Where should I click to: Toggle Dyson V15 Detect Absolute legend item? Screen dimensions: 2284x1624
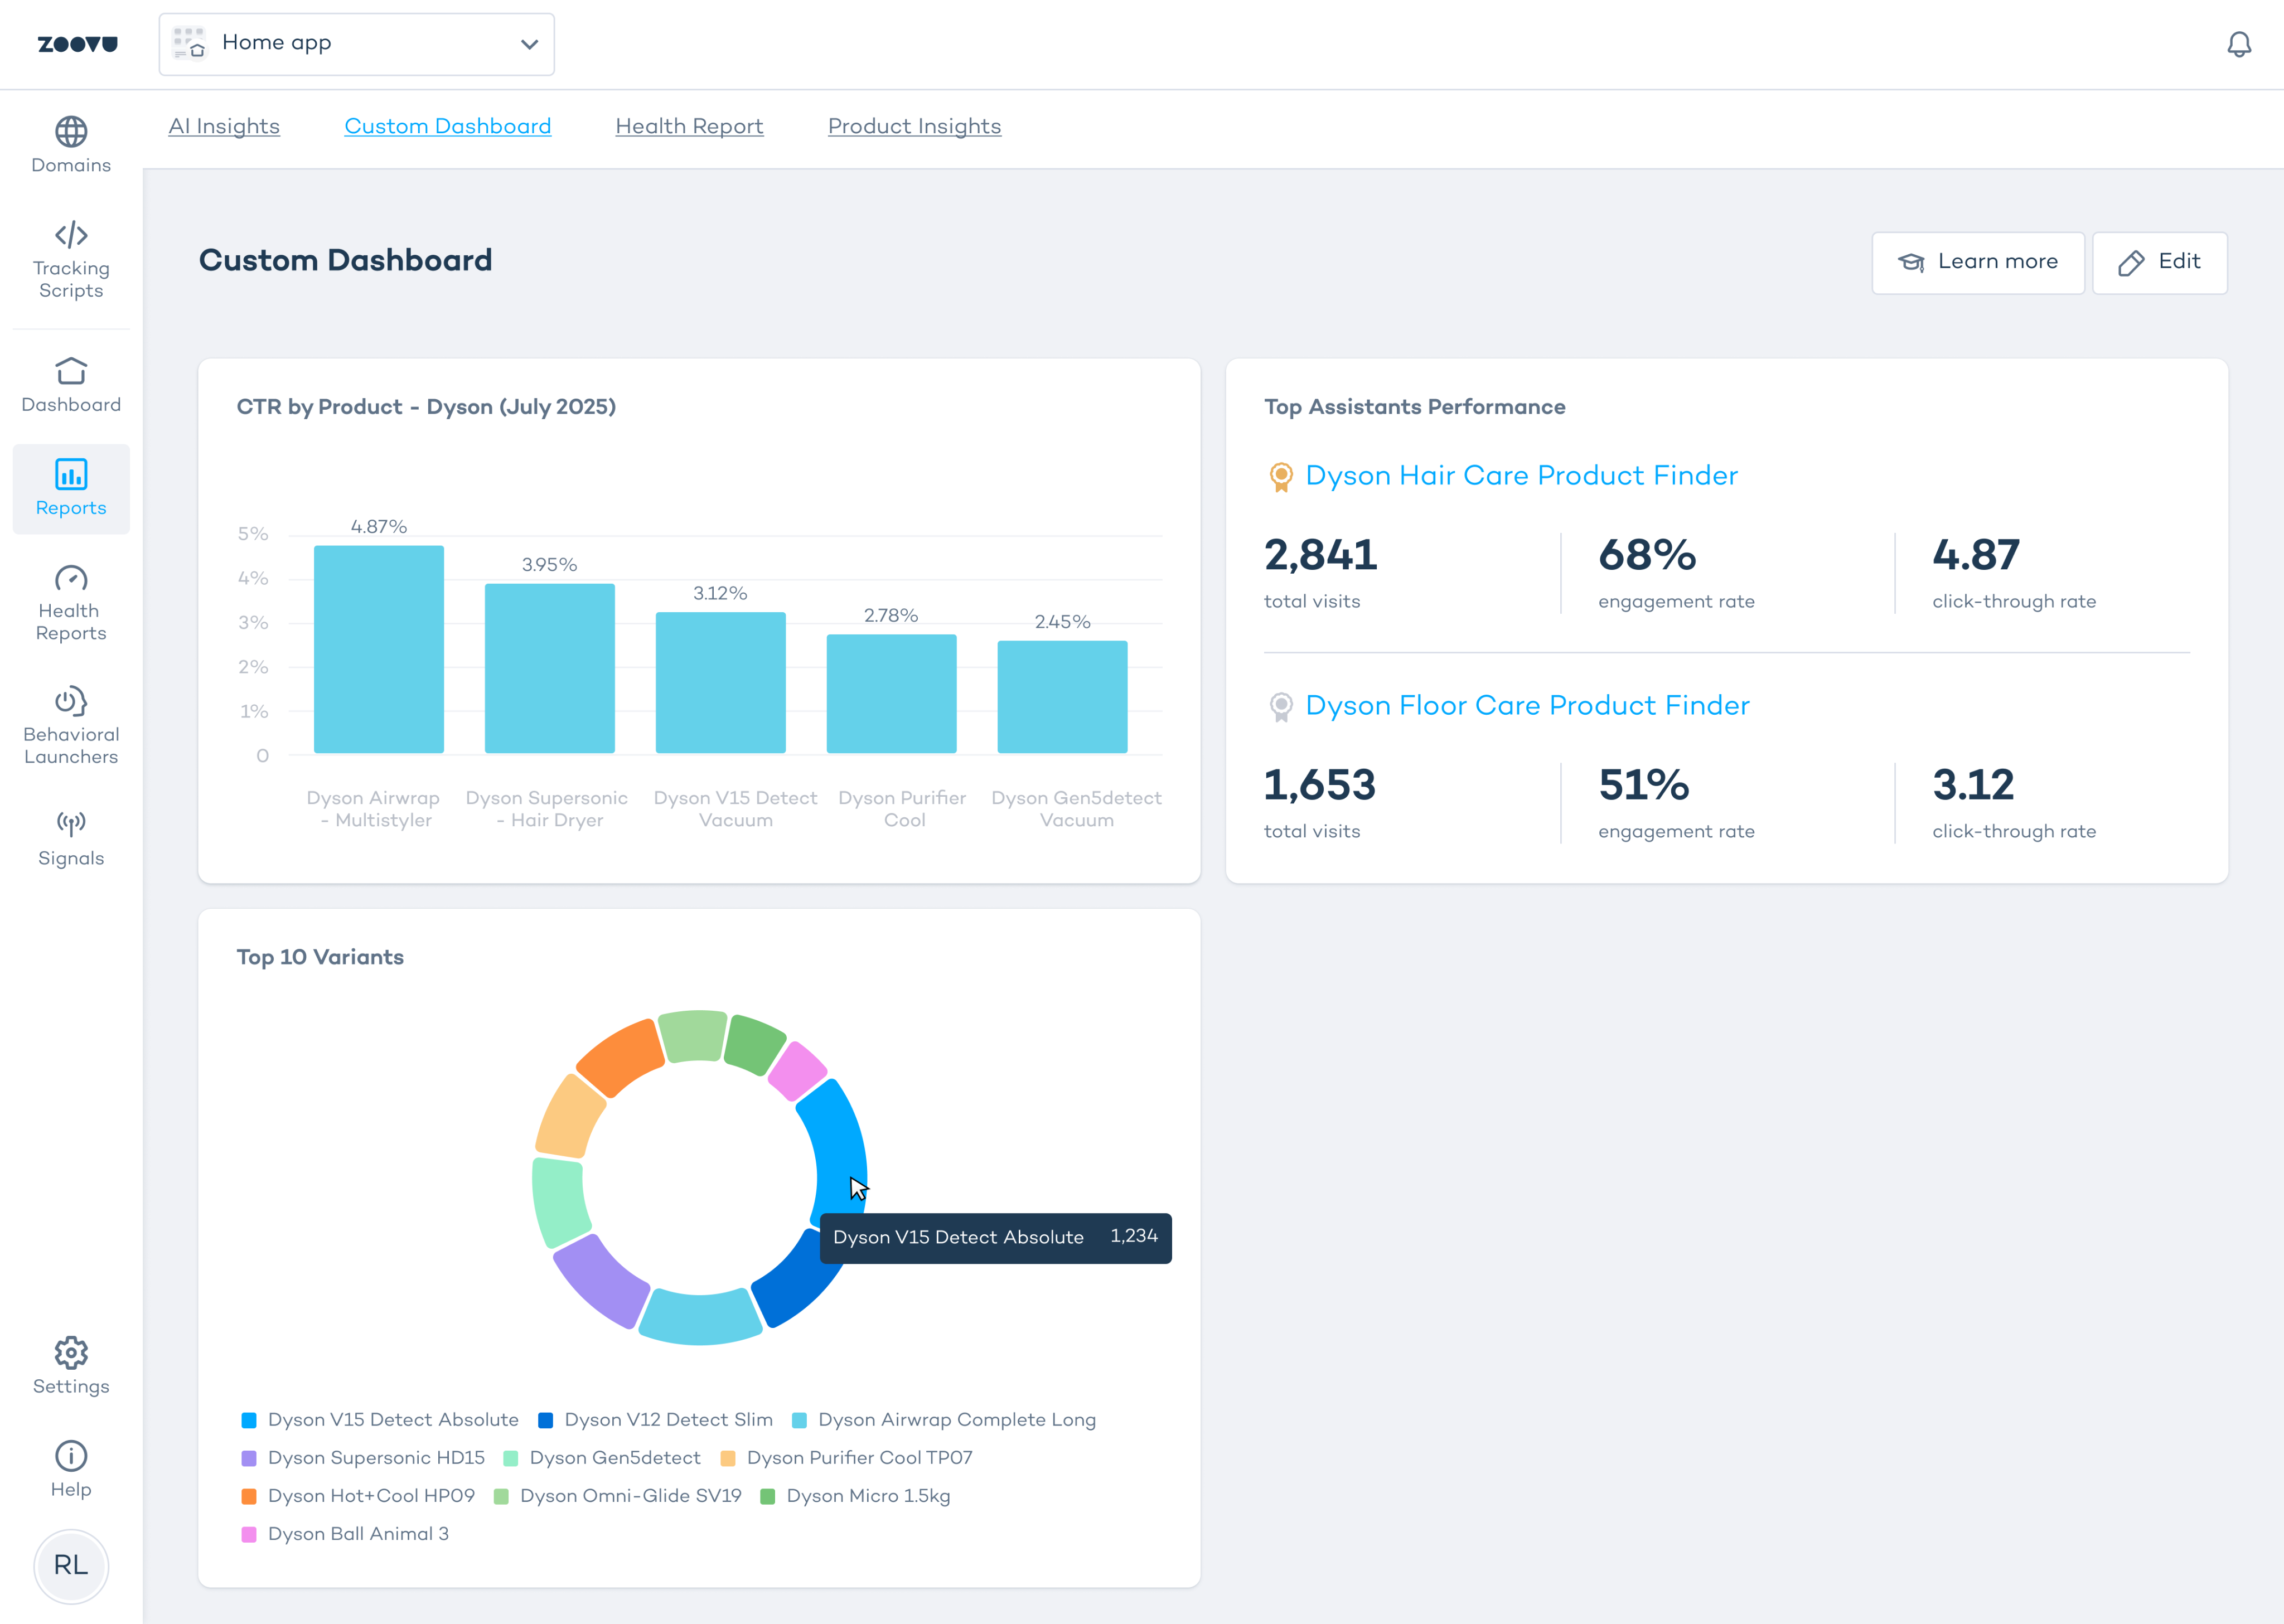point(392,1420)
